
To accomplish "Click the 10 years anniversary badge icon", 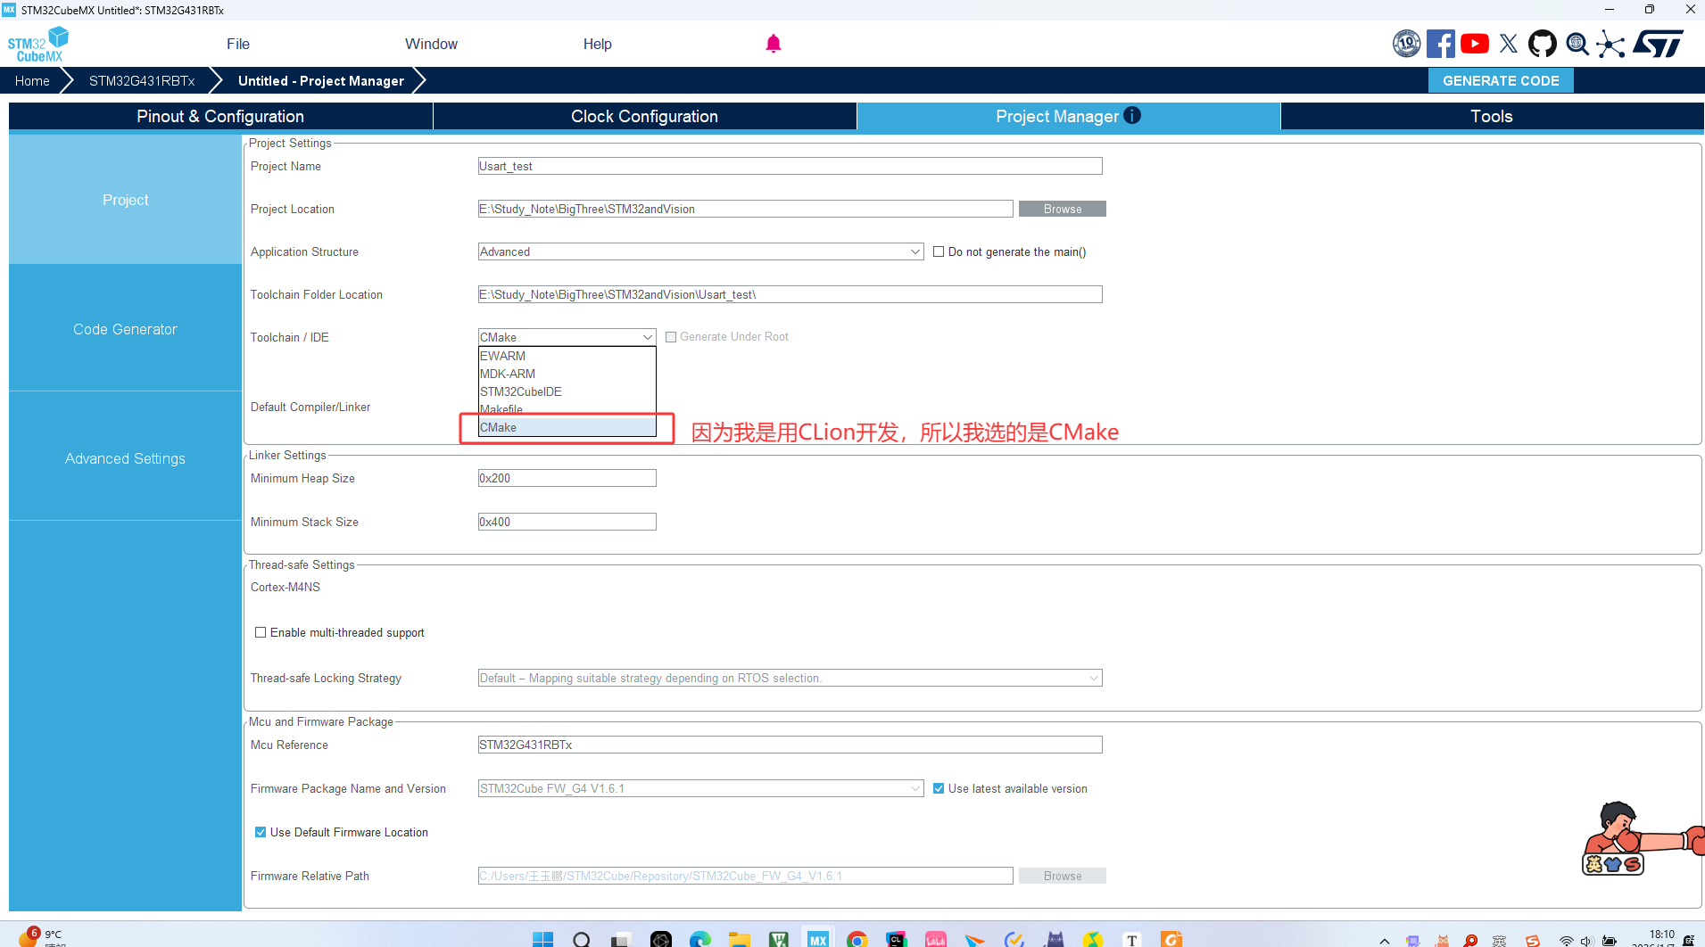I will 1407,44.
